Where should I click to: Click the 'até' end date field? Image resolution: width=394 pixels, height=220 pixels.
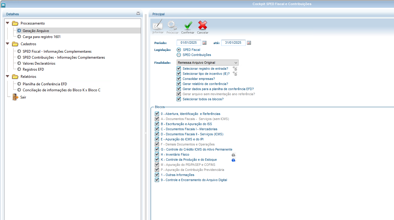point(233,43)
